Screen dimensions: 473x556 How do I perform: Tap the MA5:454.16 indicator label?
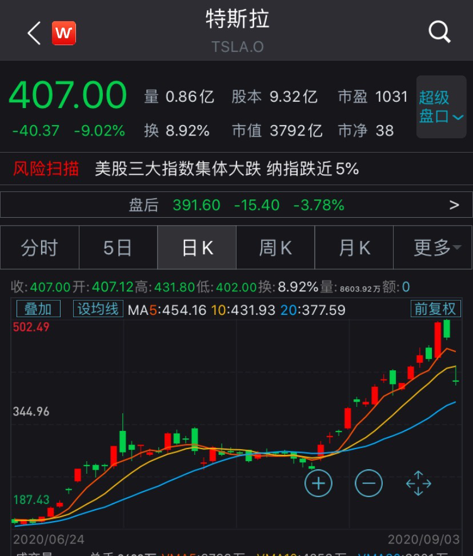[167, 310]
